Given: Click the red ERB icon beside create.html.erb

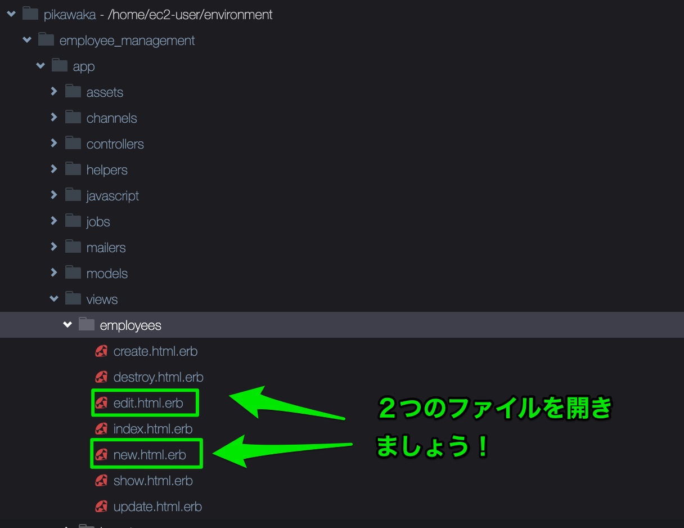Looking at the screenshot, I should pos(101,351).
